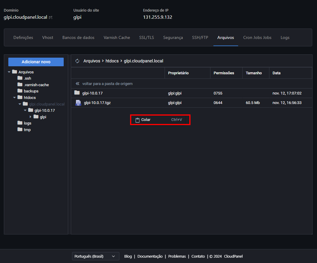Collapse the htdocs folder tree node
Image resolution: width=317 pixels, height=263 pixels.
click(x=14, y=97)
